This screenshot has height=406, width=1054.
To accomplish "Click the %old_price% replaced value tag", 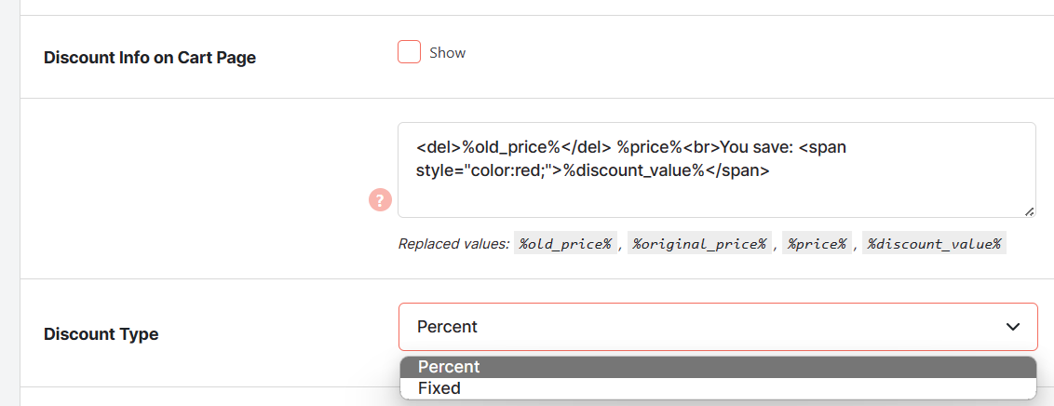I will [564, 243].
